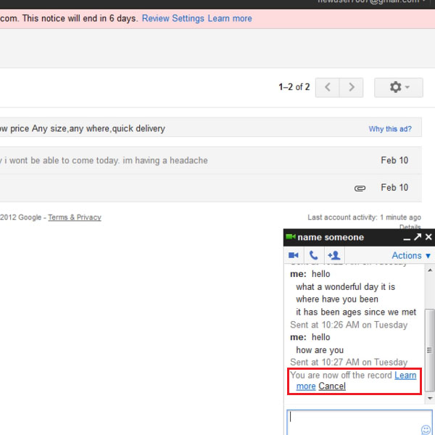The image size is (435, 435).
Task: Click the chat line what a wonderful day it is
Action: click(345, 287)
